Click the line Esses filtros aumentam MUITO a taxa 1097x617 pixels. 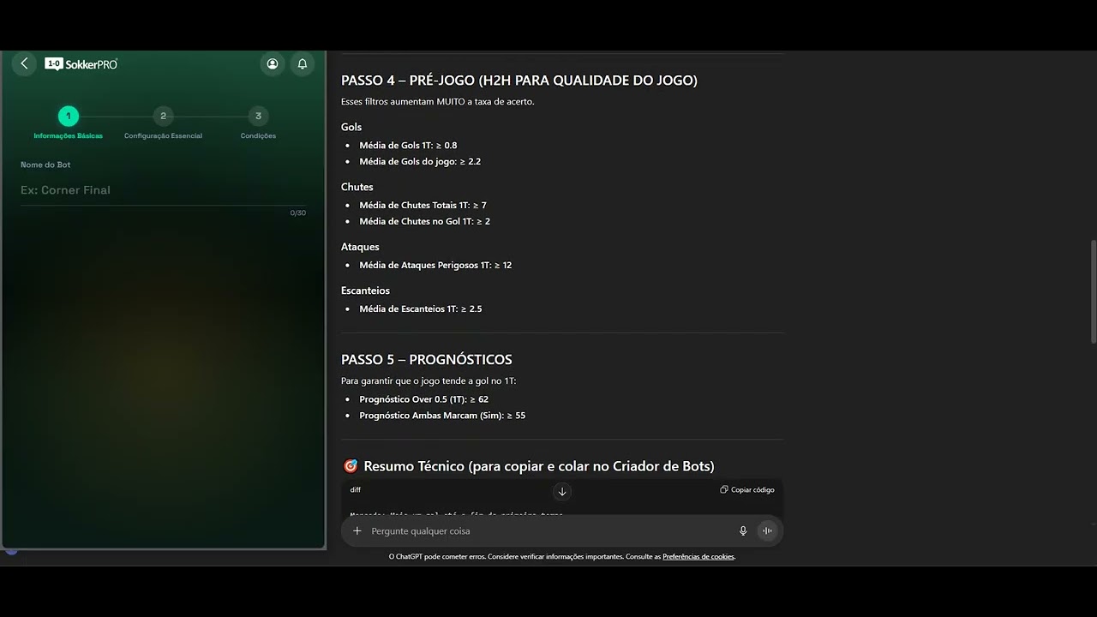pyautogui.click(x=437, y=102)
